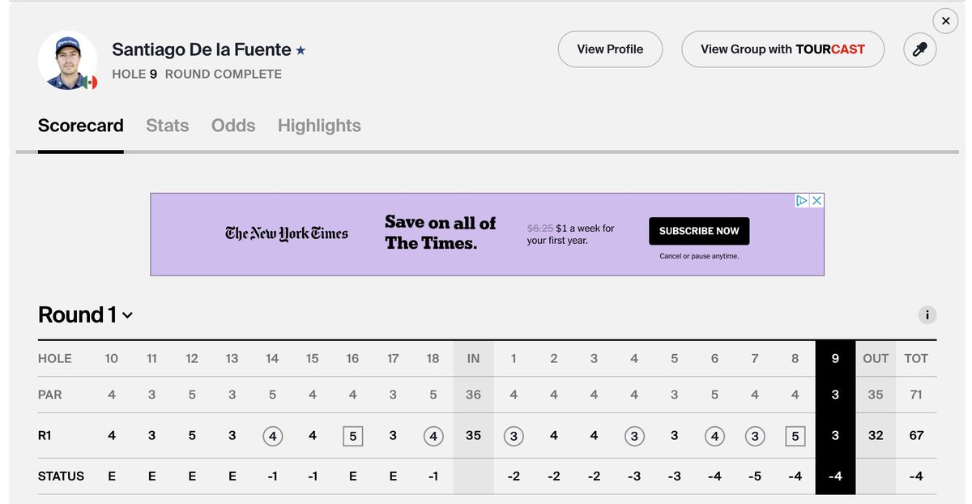Click boxed bogey 5 on hole 16

[x=352, y=436]
